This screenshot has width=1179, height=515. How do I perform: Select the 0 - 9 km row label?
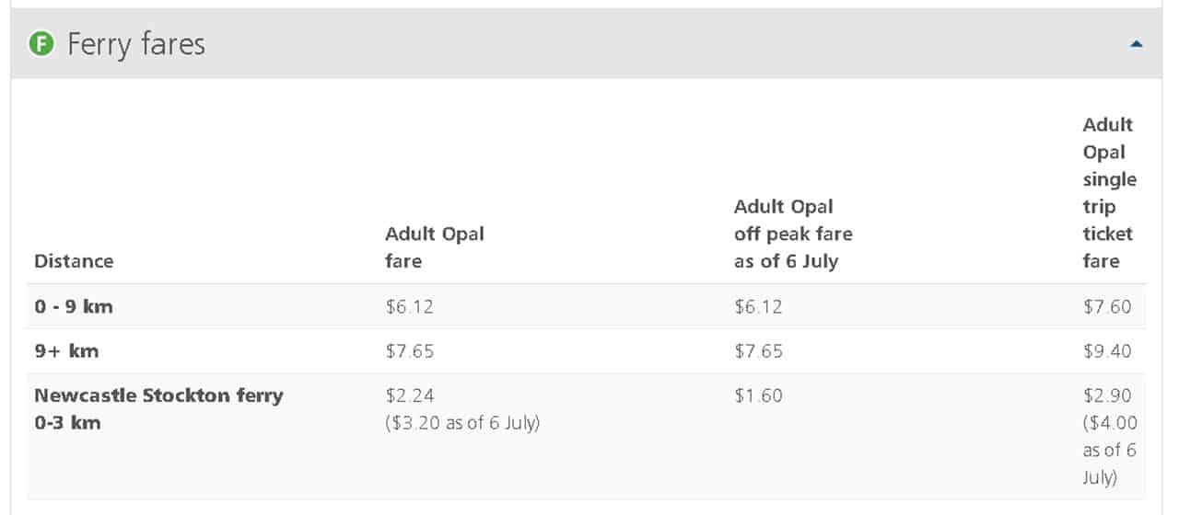tap(74, 307)
